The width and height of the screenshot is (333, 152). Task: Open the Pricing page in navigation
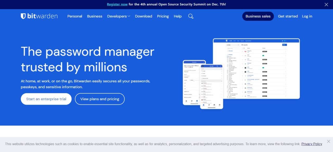(163, 16)
